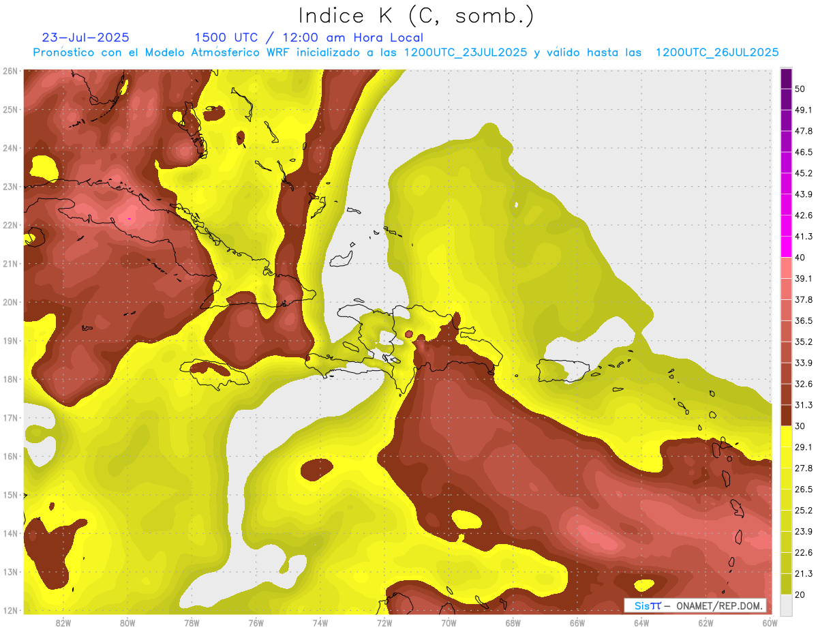Image resolution: width=818 pixels, height=632 pixels.
Task: Click the color bar value 39.1
Action: pyautogui.click(x=804, y=278)
